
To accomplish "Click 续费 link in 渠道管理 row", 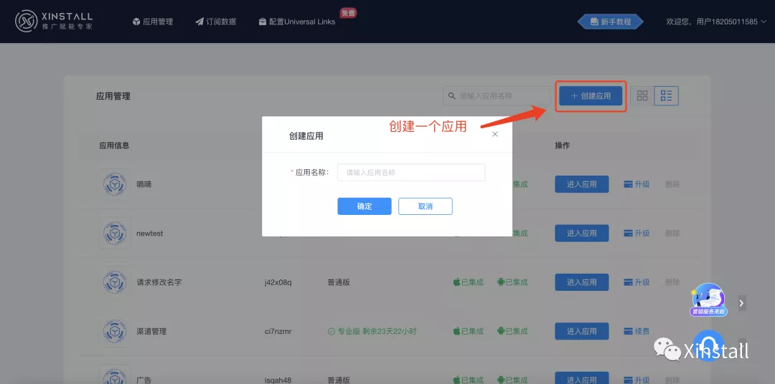I will click(637, 331).
